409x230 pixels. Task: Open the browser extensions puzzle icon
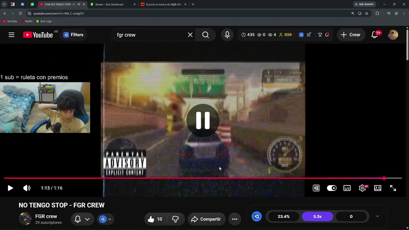point(377,13)
